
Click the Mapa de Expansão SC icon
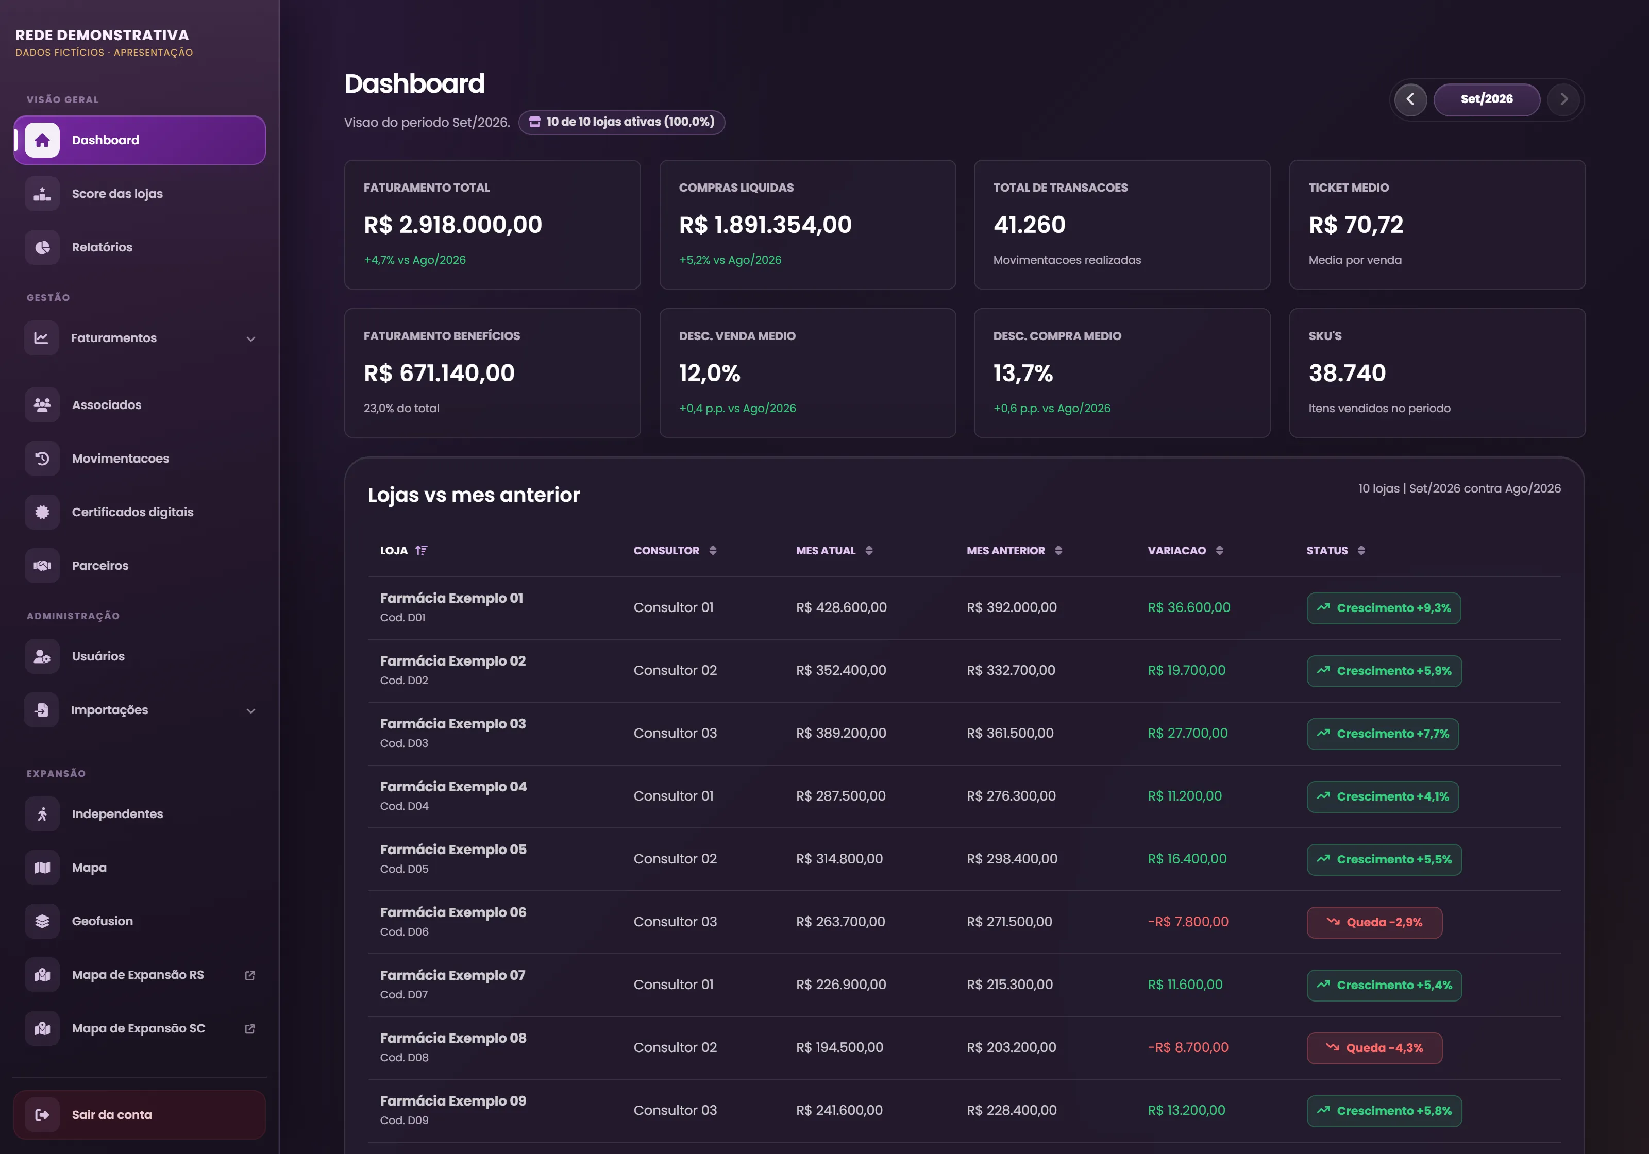(x=42, y=1028)
